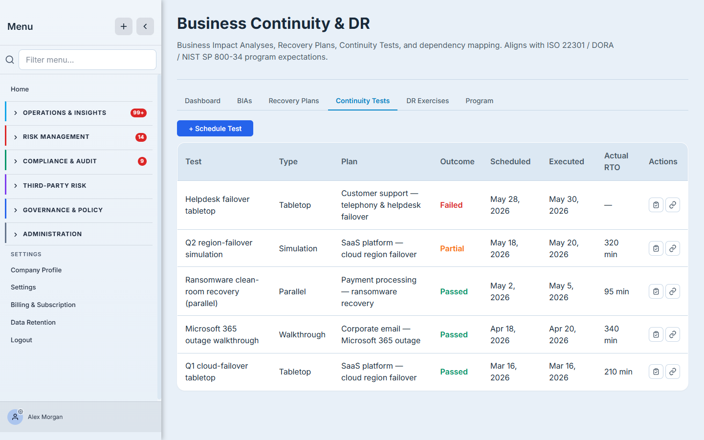Image resolution: width=704 pixels, height=440 pixels.
Task: Open the BIAs tab
Action: coord(244,101)
